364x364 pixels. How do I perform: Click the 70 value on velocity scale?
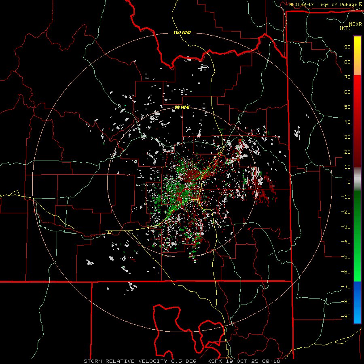click(x=347, y=77)
